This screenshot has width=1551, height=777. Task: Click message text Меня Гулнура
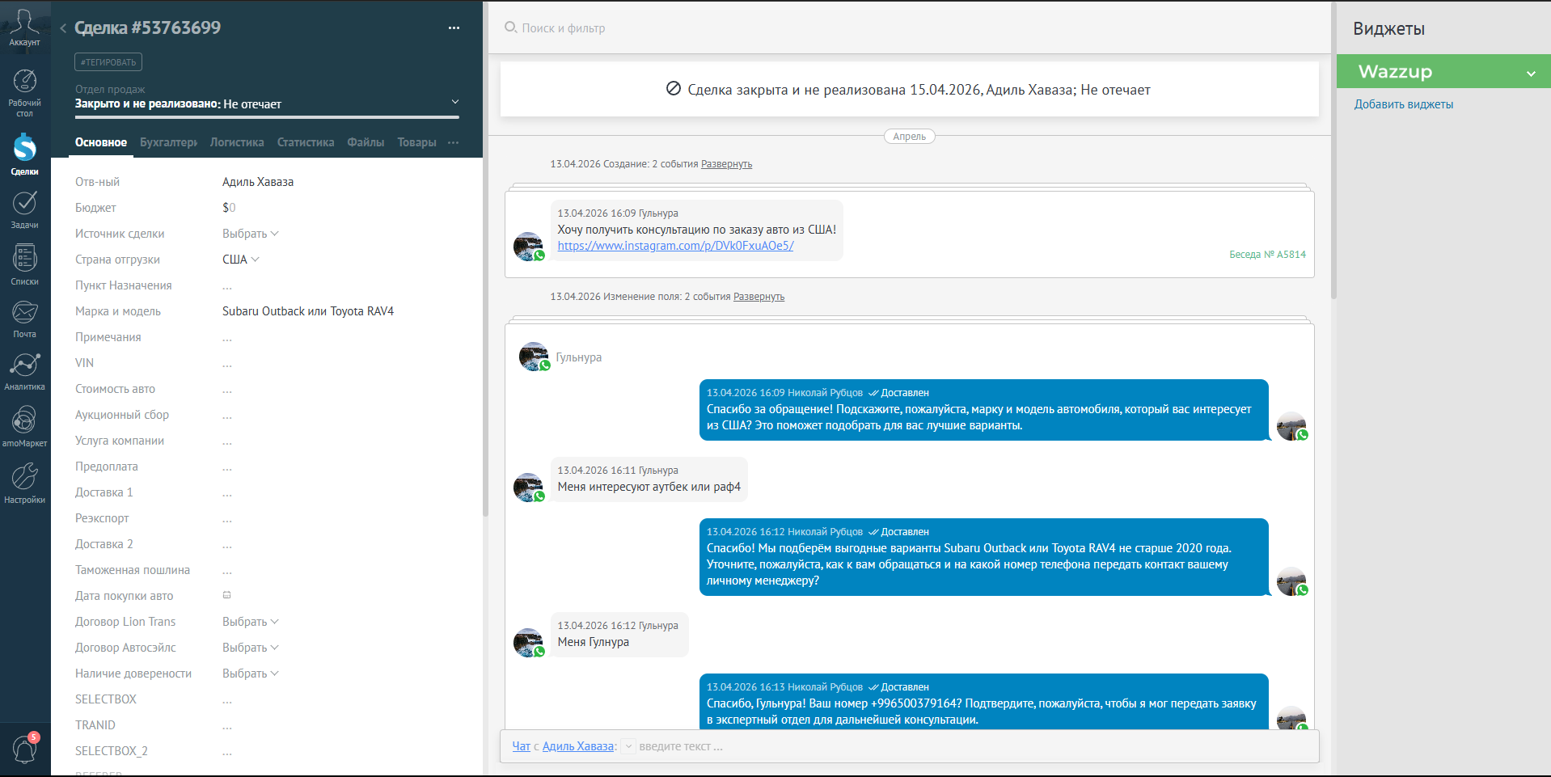593,642
